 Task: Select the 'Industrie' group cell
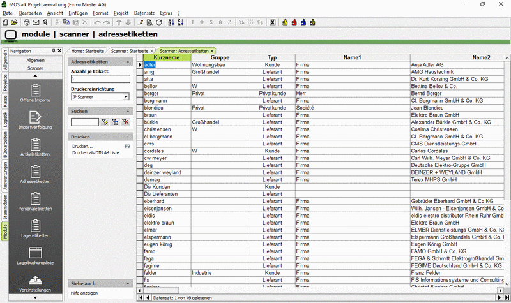(x=220, y=273)
